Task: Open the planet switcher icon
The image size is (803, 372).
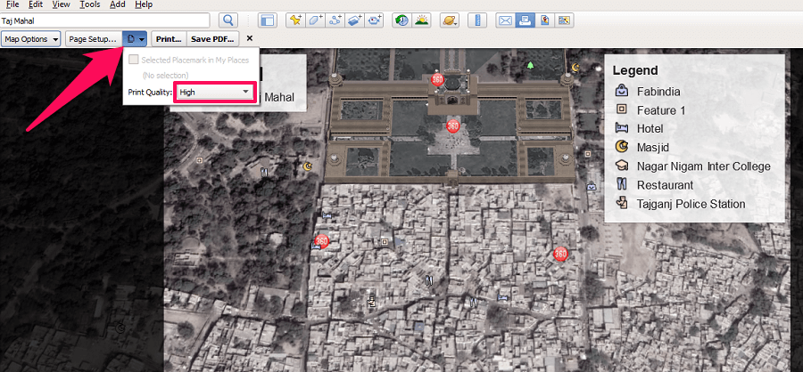Action: point(450,20)
